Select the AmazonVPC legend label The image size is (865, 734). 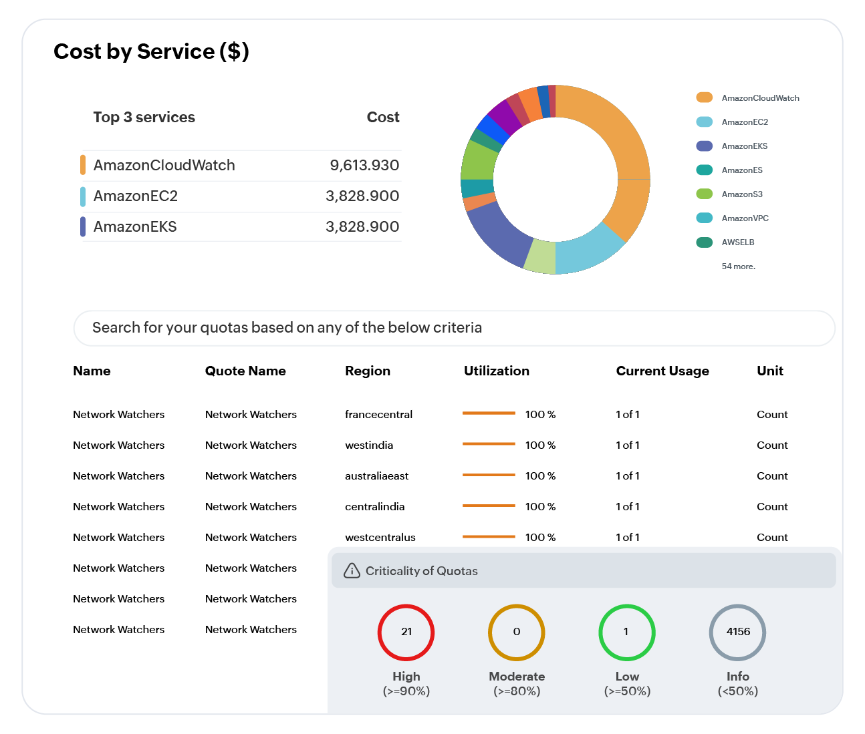point(745,218)
